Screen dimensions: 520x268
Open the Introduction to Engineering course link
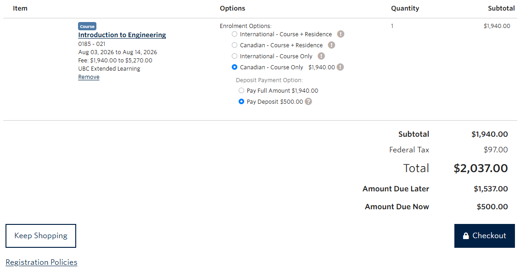tap(122, 35)
